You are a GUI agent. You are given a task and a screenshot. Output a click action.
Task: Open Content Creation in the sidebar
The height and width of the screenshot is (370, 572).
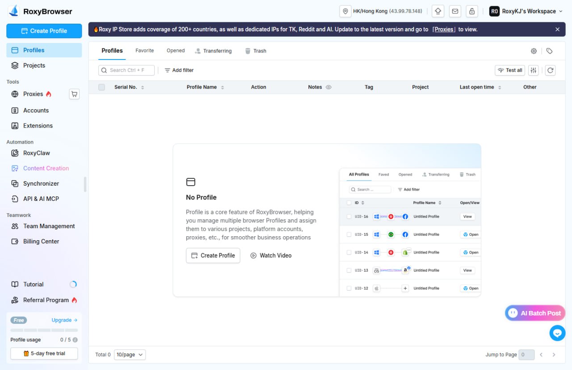pyautogui.click(x=44, y=168)
